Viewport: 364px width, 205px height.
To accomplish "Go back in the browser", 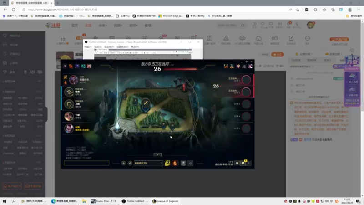I will coord(5,10).
